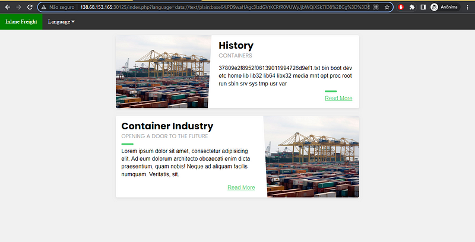Click Container Industry card port image
The image size is (475, 242).
point(311,157)
